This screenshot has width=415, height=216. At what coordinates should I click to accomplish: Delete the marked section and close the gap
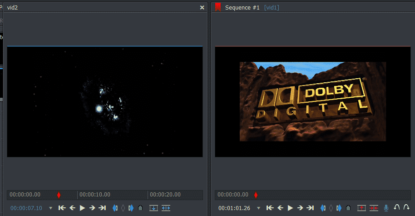[374, 208]
